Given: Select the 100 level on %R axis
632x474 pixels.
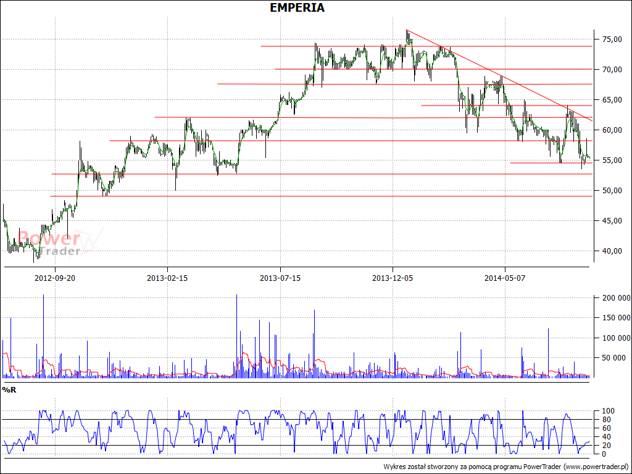Looking at the screenshot, I should [608, 411].
